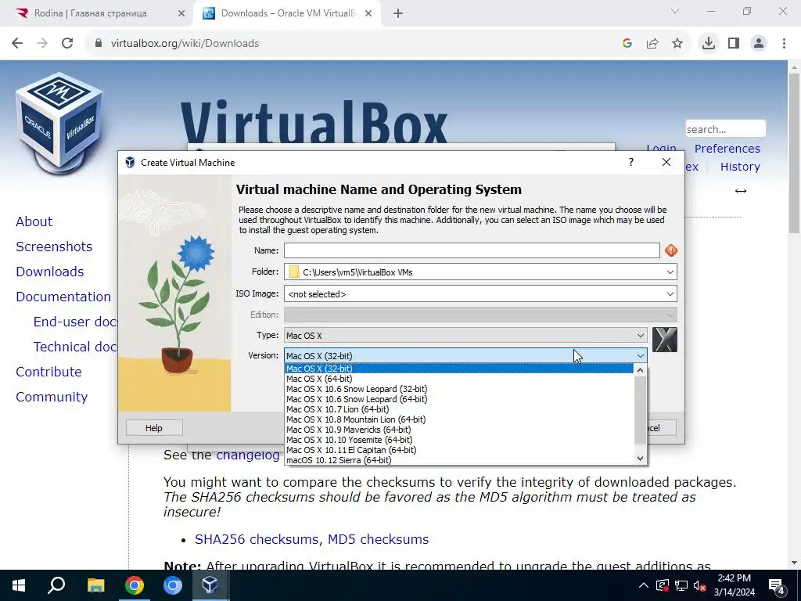Click the muted volume tray icon

(700, 585)
